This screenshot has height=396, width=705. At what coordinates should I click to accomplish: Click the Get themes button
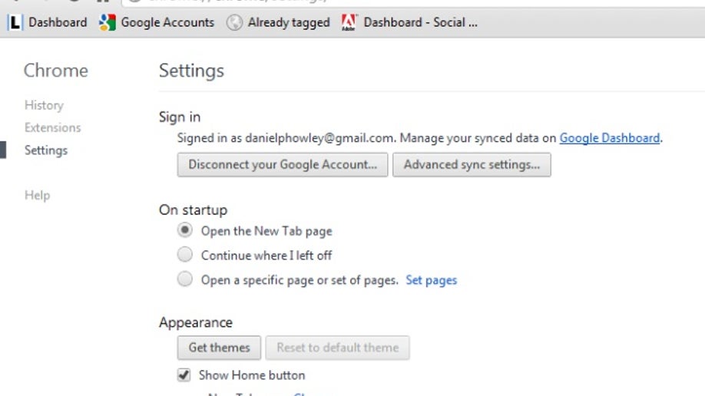point(219,348)
